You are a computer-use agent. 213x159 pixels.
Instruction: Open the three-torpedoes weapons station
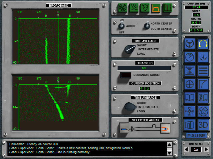click(203, 71)
